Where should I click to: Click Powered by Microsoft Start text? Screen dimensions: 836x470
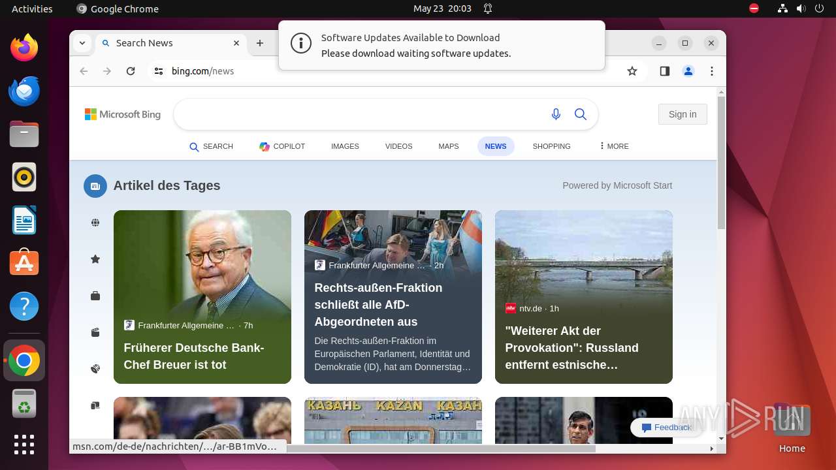(x=617, y=185)
